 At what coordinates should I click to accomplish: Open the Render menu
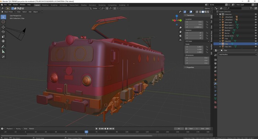click(x=15, y=5)
